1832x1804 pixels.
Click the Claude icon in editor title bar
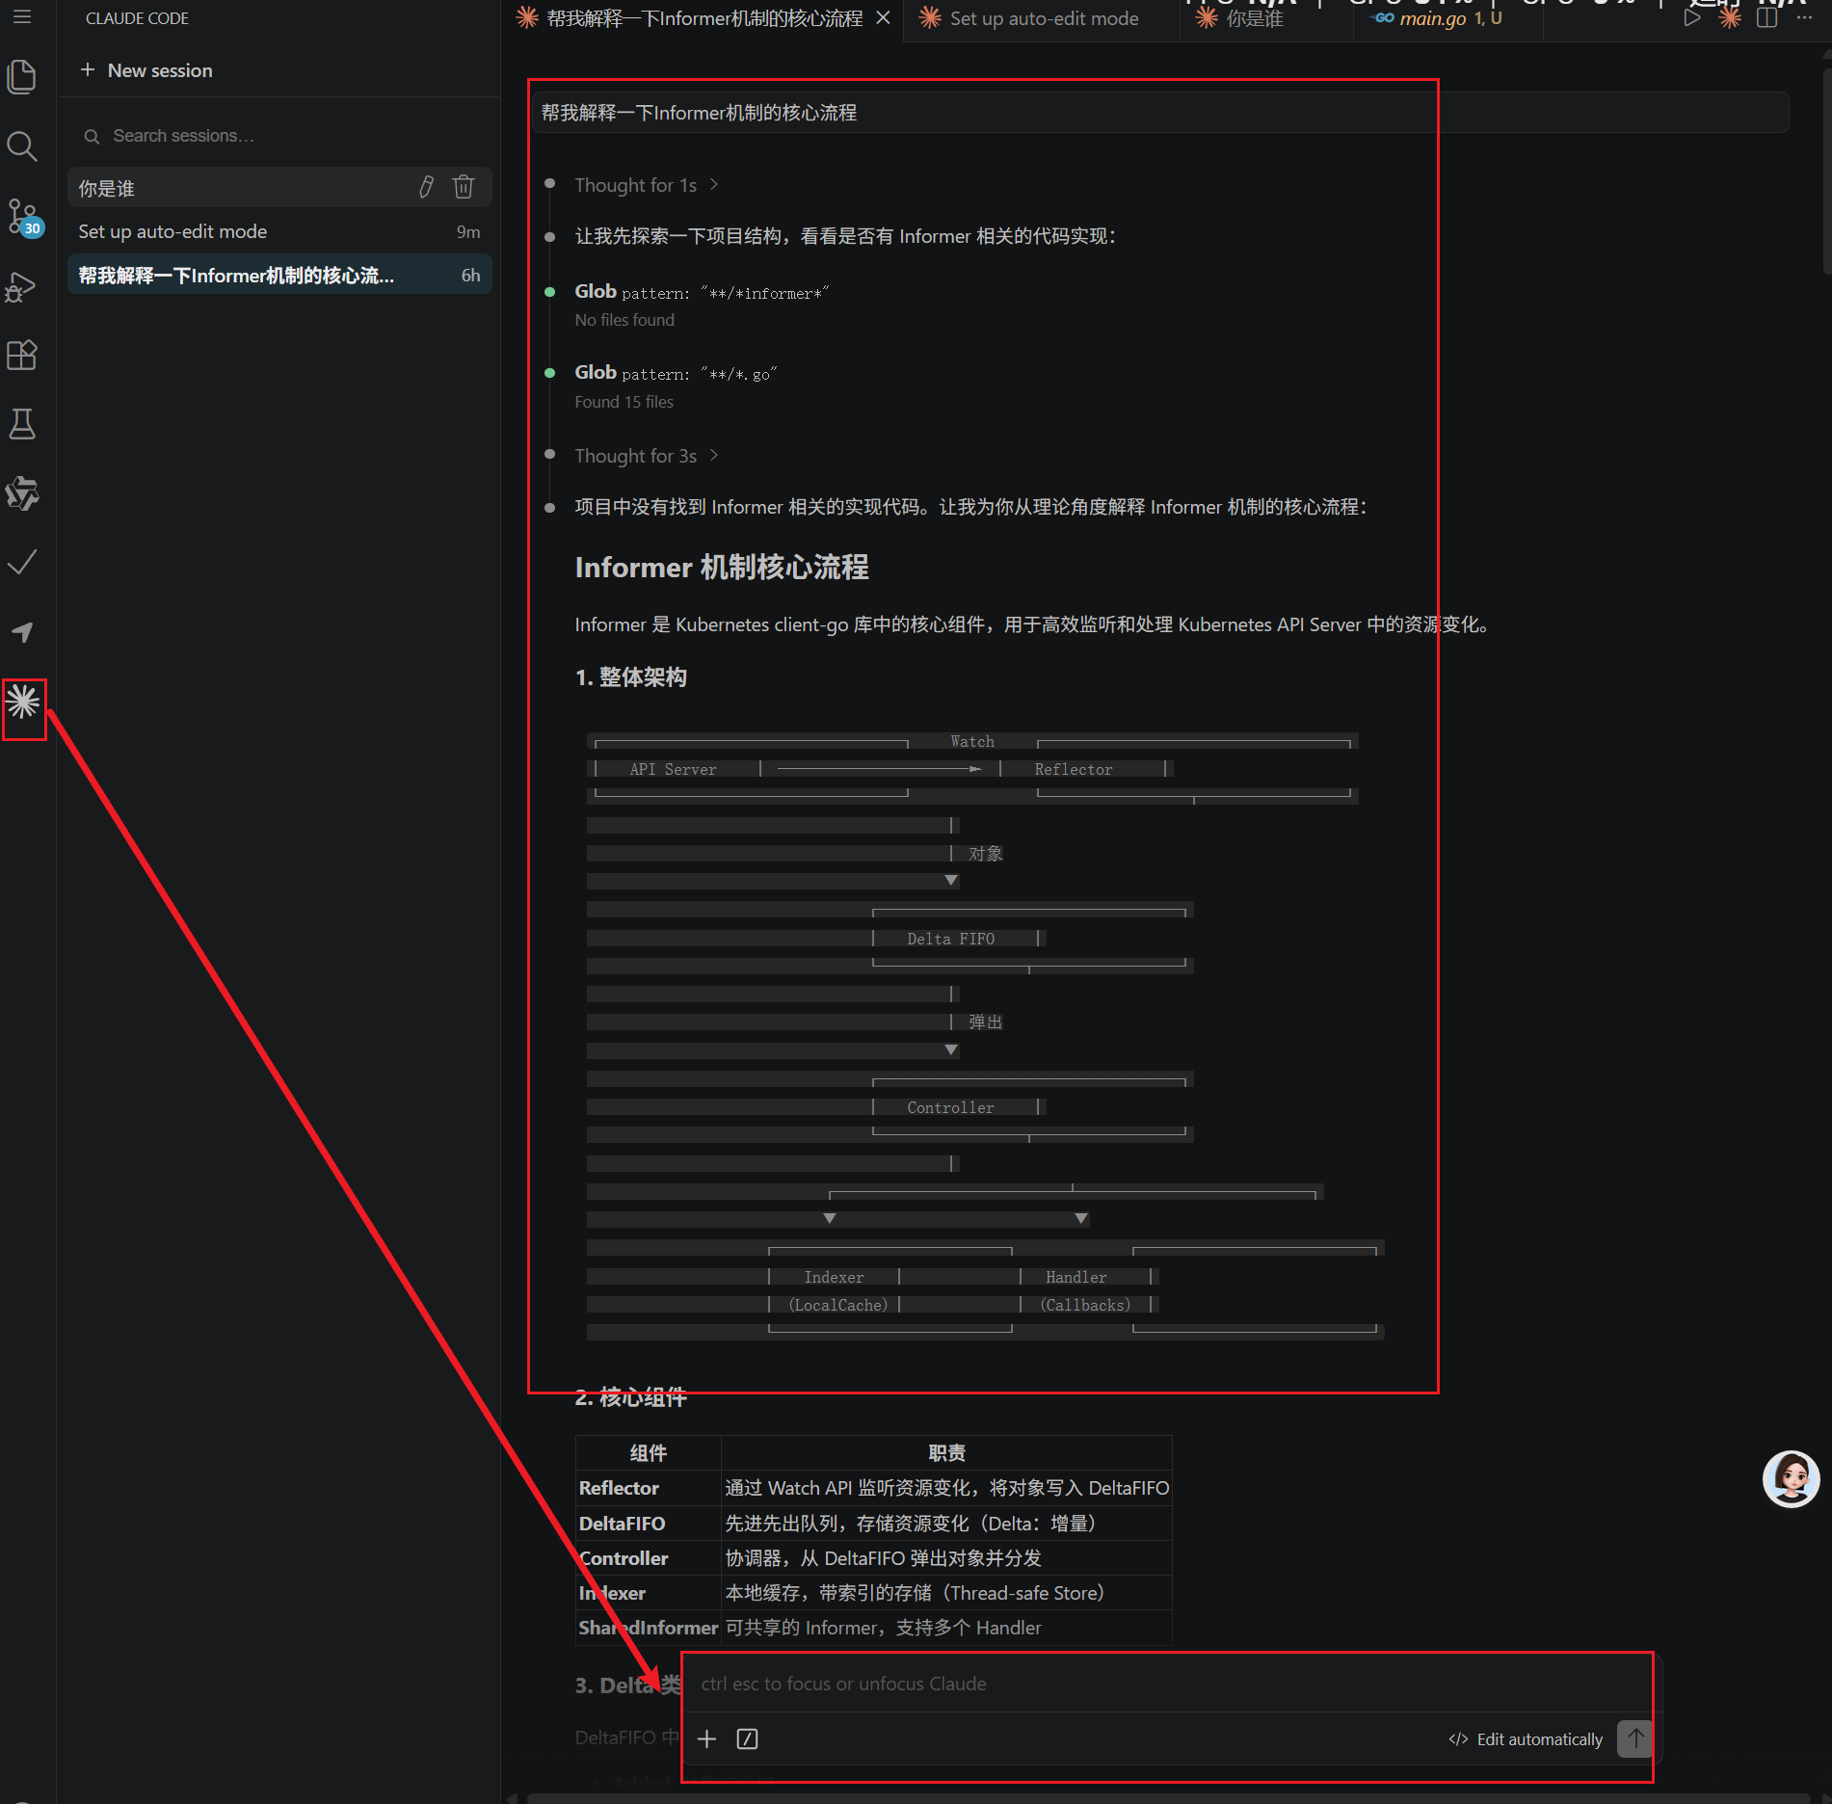point(1730,18)
